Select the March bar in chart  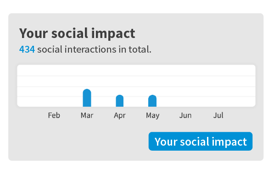(87, 98)
